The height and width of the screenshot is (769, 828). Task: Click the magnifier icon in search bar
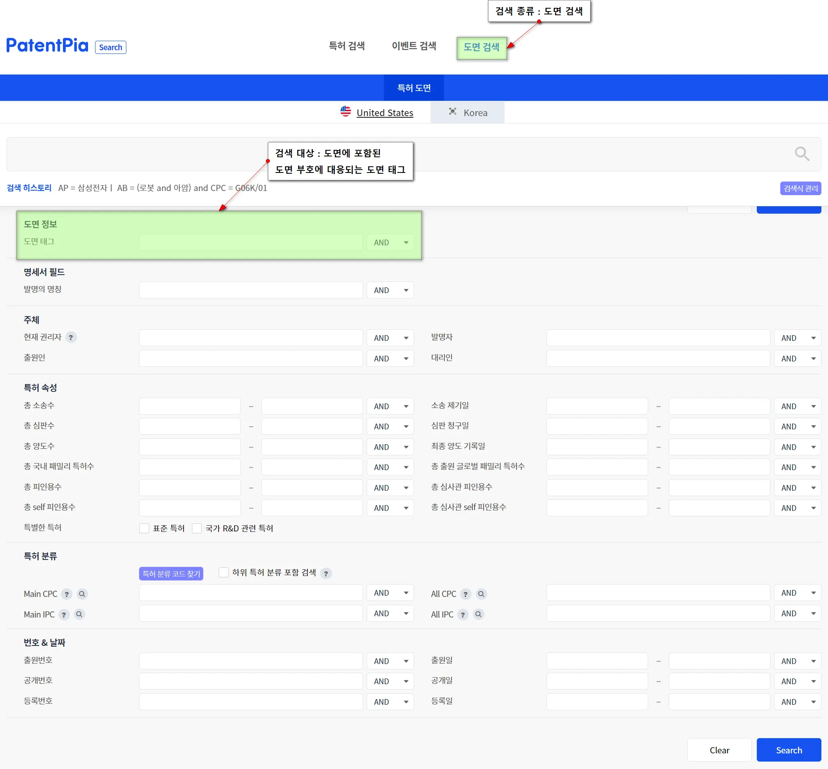(x=801, y=154)
